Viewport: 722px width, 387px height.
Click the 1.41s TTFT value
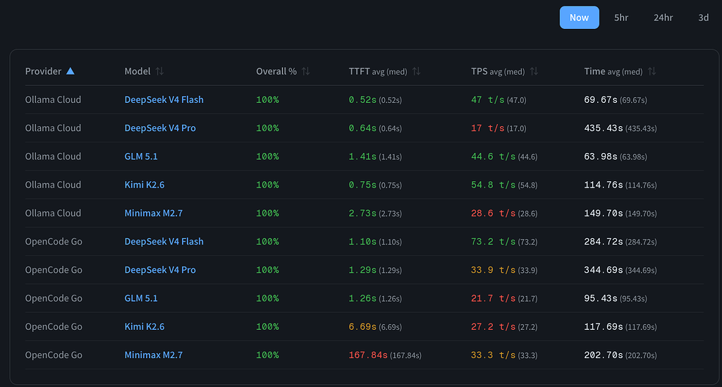[x=362, y=156]
